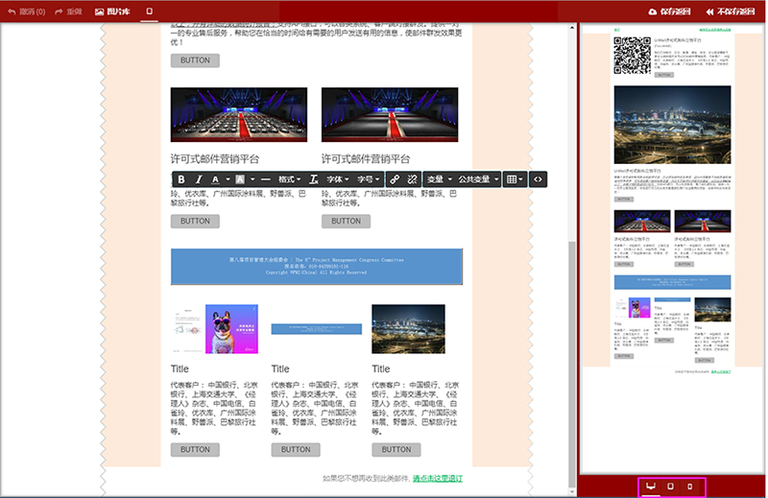768x498 pixels.
Task: Expand the 格式 format dropdown
Action: pos(289,179)
